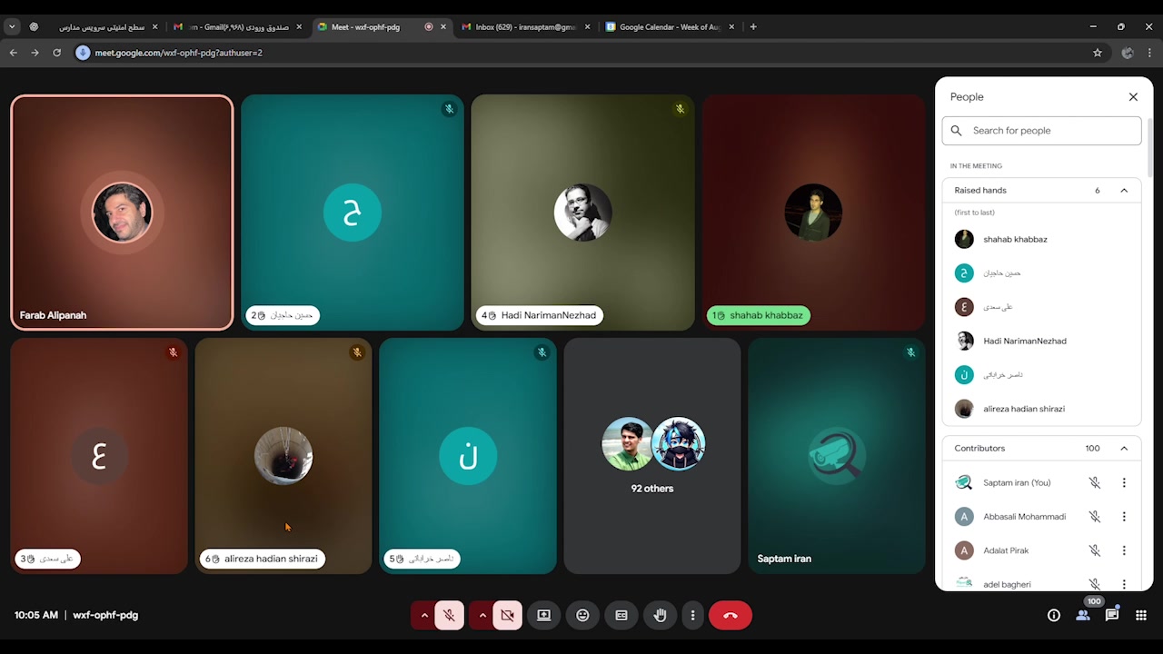Open more actions for Abbasali Mohammadi
This screenshot has height=654, width=1163.
[1124, 517]
